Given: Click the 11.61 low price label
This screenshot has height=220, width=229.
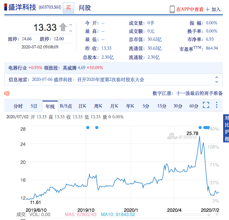Looking at the screenshot, I should (36, 202).
